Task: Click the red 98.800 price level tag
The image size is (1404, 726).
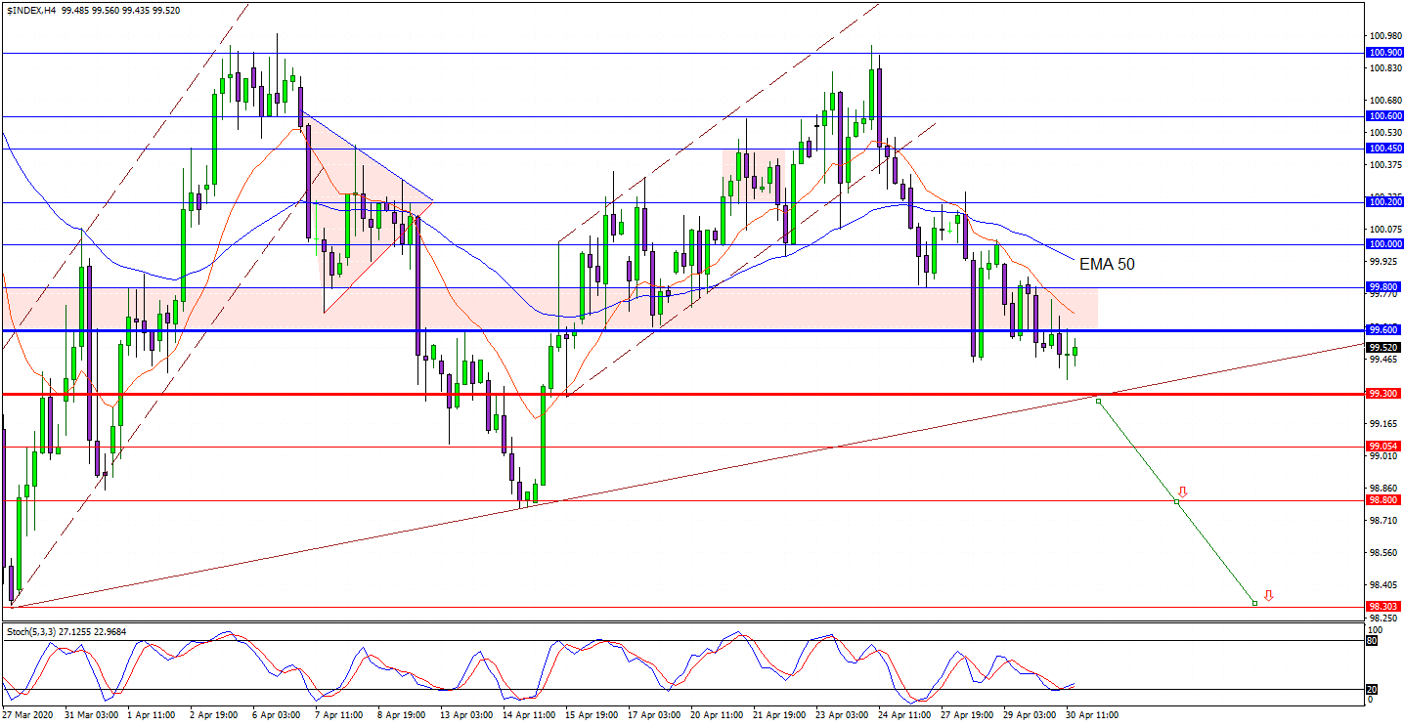Action: tap(1384, 500)
